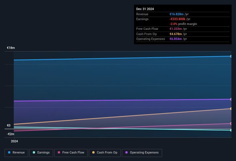236x161 pixels.
Task: Toggle the Earnings legend button
Action: coord(41,153)
